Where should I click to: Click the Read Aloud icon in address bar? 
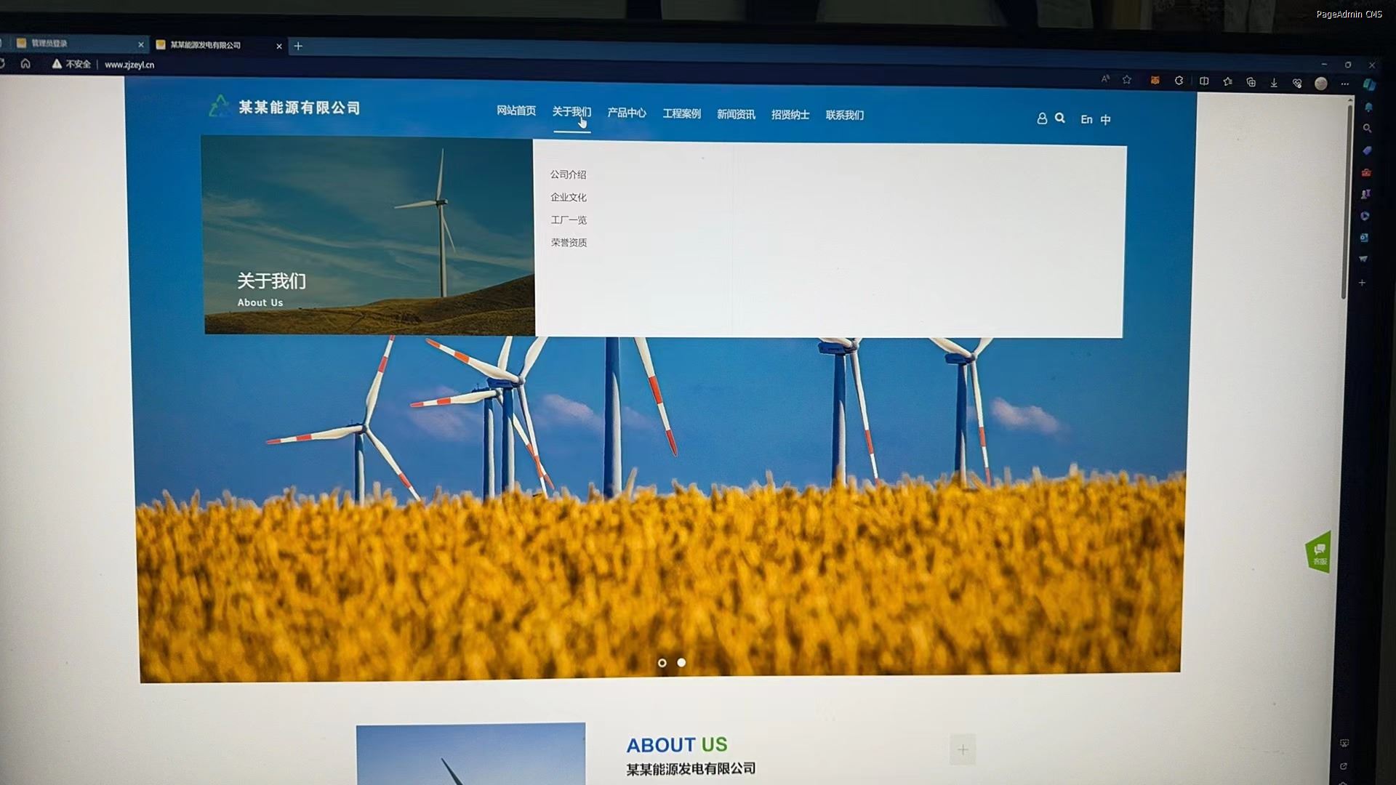click(1105, 78)
